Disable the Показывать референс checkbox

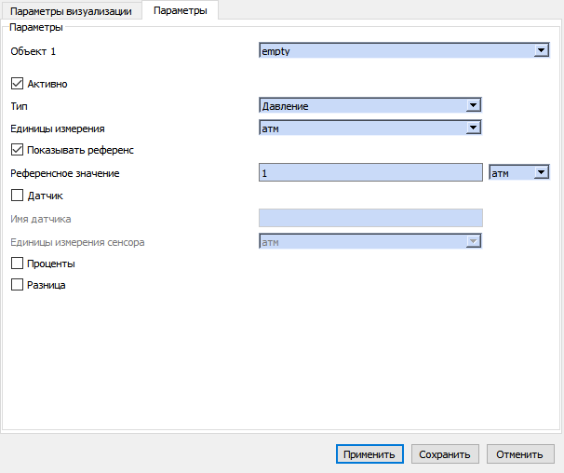pyautogui.click(x=17, y=150)
